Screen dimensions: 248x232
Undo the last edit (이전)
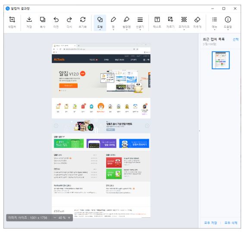(x=56, y=22)
